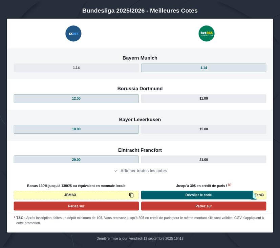The height and width of the screenshot is (248, 280).
Task: Expand 'Afficher toutes les cotes' chevron
Action: click(116, 171)
